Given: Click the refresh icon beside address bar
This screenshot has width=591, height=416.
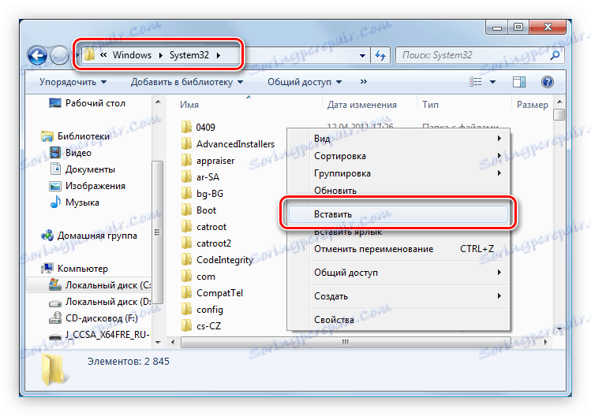Looking at the screenshot, I should (x=380, y=56).
